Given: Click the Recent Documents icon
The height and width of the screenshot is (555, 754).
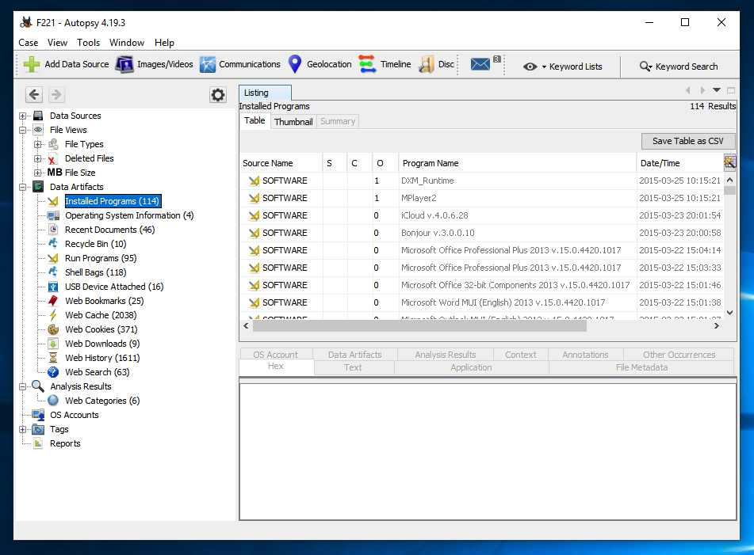Looking at the screenshot, I should click(53, 230).
